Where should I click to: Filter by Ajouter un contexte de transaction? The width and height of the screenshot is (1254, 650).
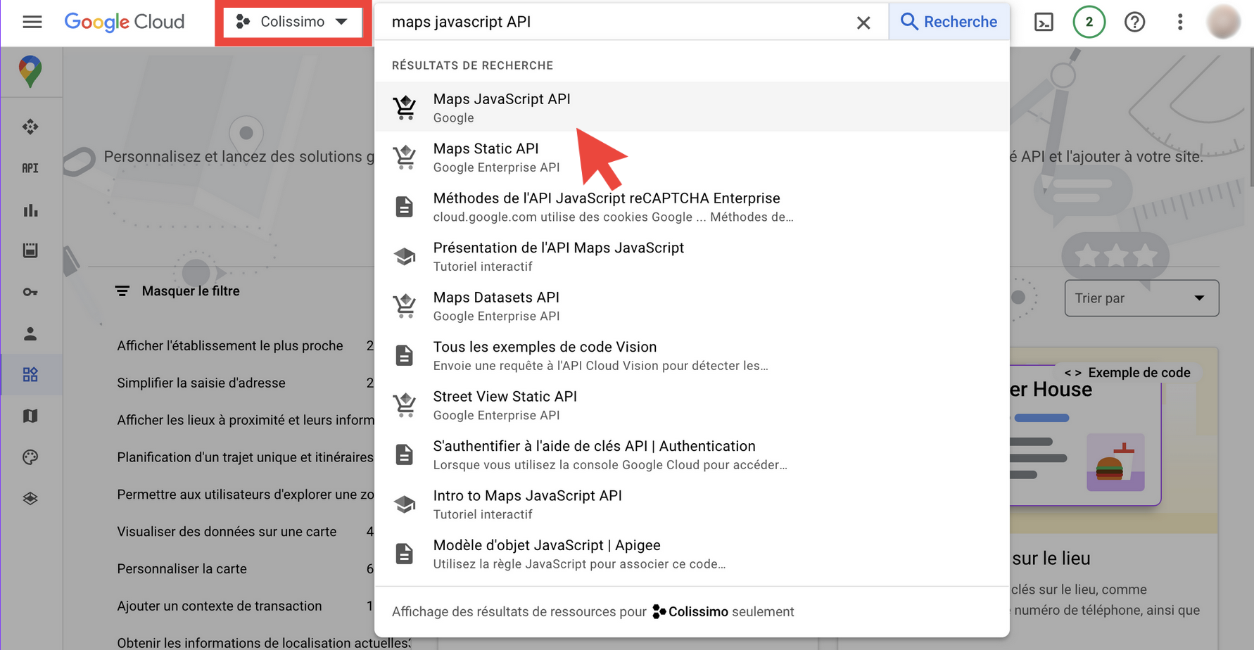220,606
